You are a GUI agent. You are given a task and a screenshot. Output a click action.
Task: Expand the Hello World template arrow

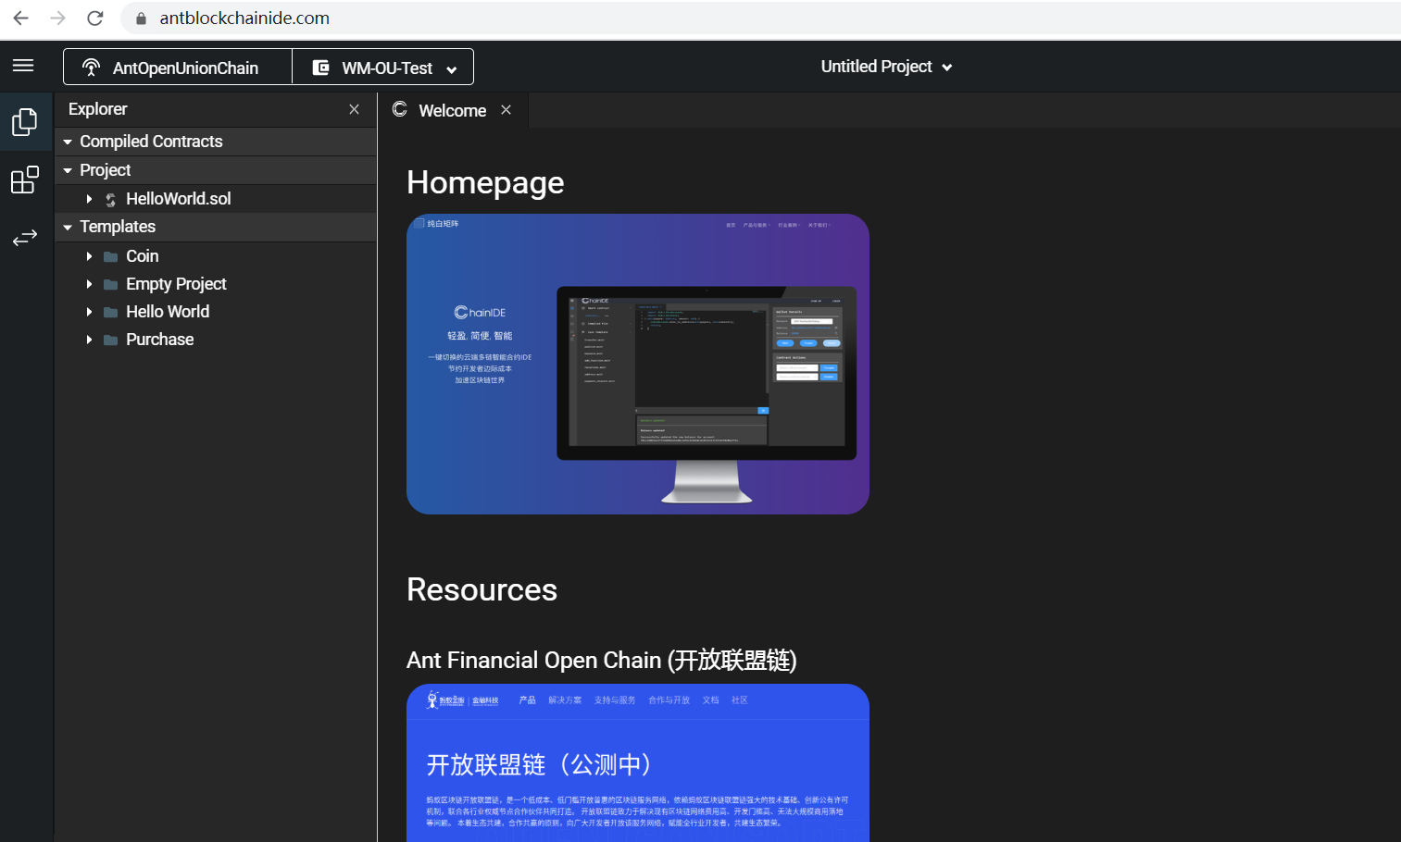[x=89, y=312]
